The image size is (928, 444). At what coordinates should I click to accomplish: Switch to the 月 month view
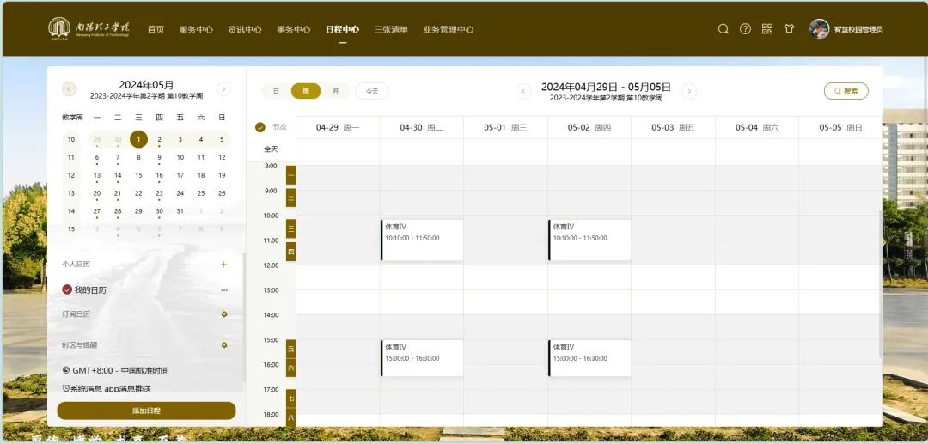pyautogui.click(x=336, y=91)
